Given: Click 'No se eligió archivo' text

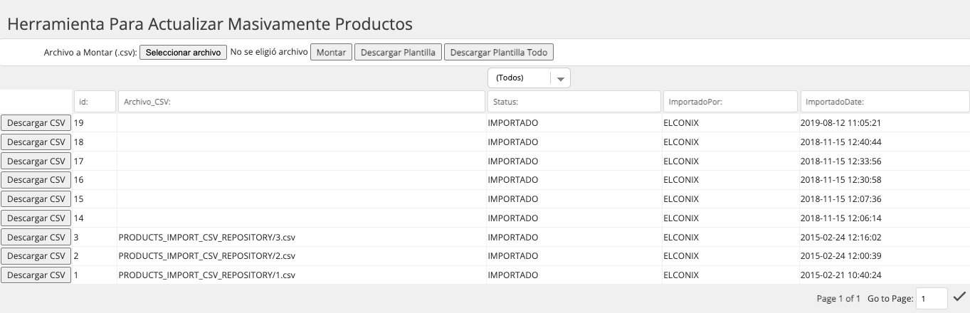Looking at the screenshot, I should [269, 52].
